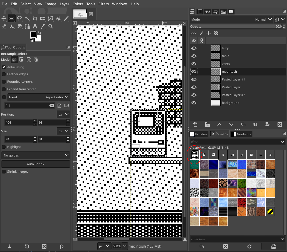Lock the layer alpha channel
The image size is (287, 252).
coord(216,33)
